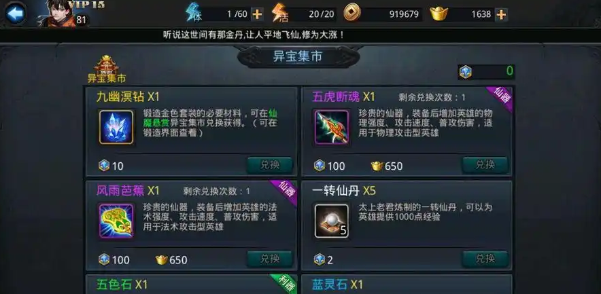This screenshot has height=294, width=601.
Task: Tap the 风雨芭蕉 fan item icon
Action: point(116,221)
